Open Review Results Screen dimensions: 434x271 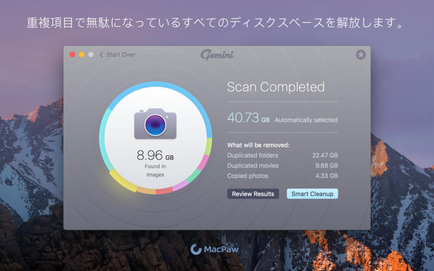(x=253, y=194)
